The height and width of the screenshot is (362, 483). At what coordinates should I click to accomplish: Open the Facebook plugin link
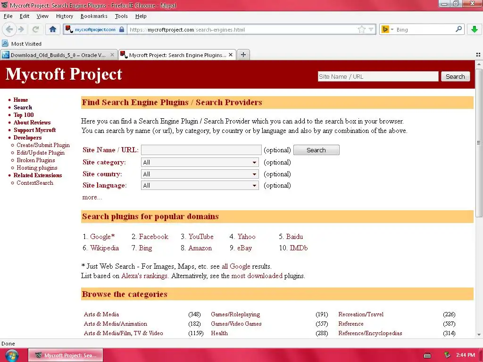point(153,237)
